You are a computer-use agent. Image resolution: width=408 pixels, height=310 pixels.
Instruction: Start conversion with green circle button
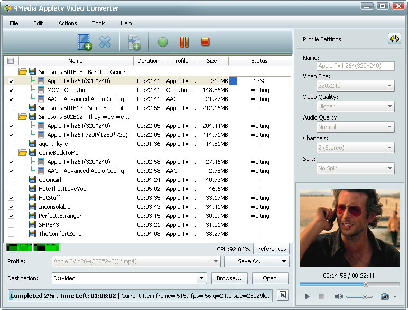point(163,42)
